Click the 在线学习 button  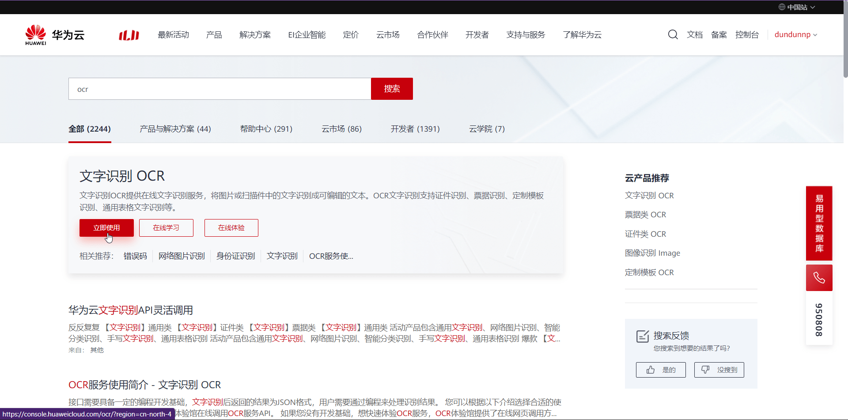point(166,228)
